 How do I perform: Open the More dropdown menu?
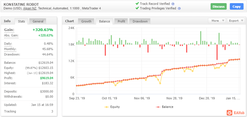217,21
